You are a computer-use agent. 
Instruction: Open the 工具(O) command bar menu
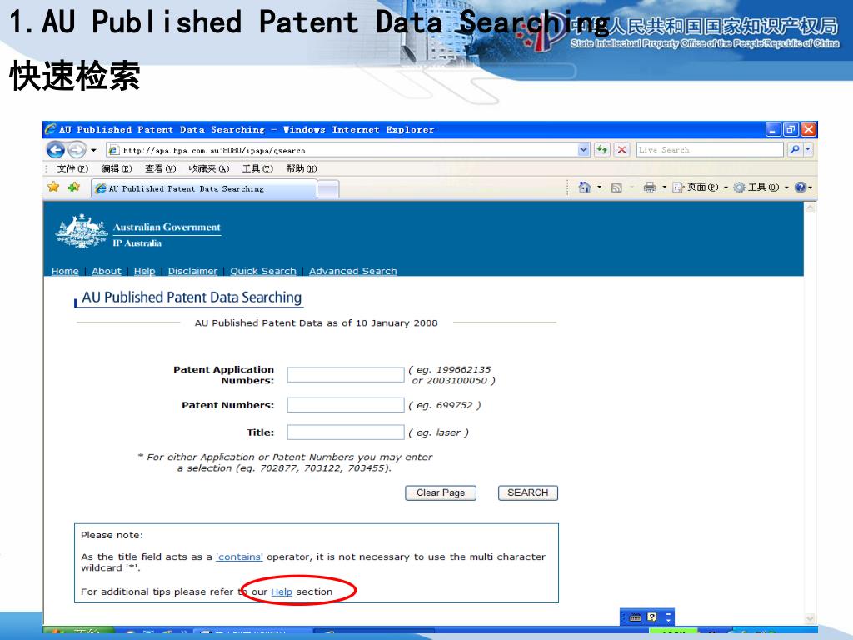pos(761,187)
